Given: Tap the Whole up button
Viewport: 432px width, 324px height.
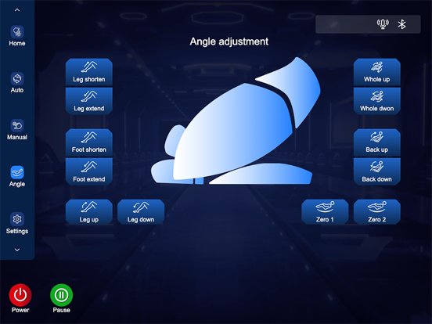Looking at the screenshot, I should 377,72.
